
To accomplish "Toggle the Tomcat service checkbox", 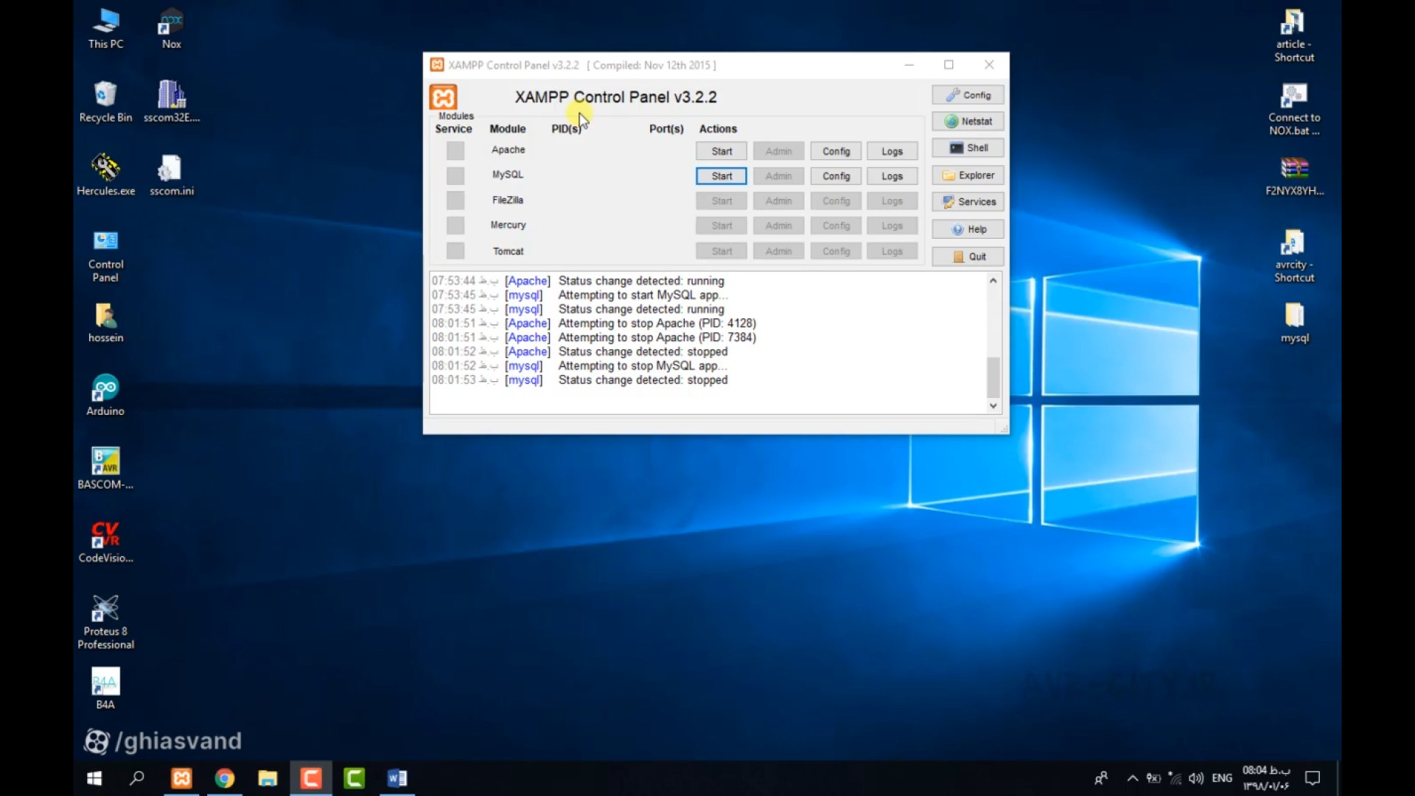I will [455, 251].
